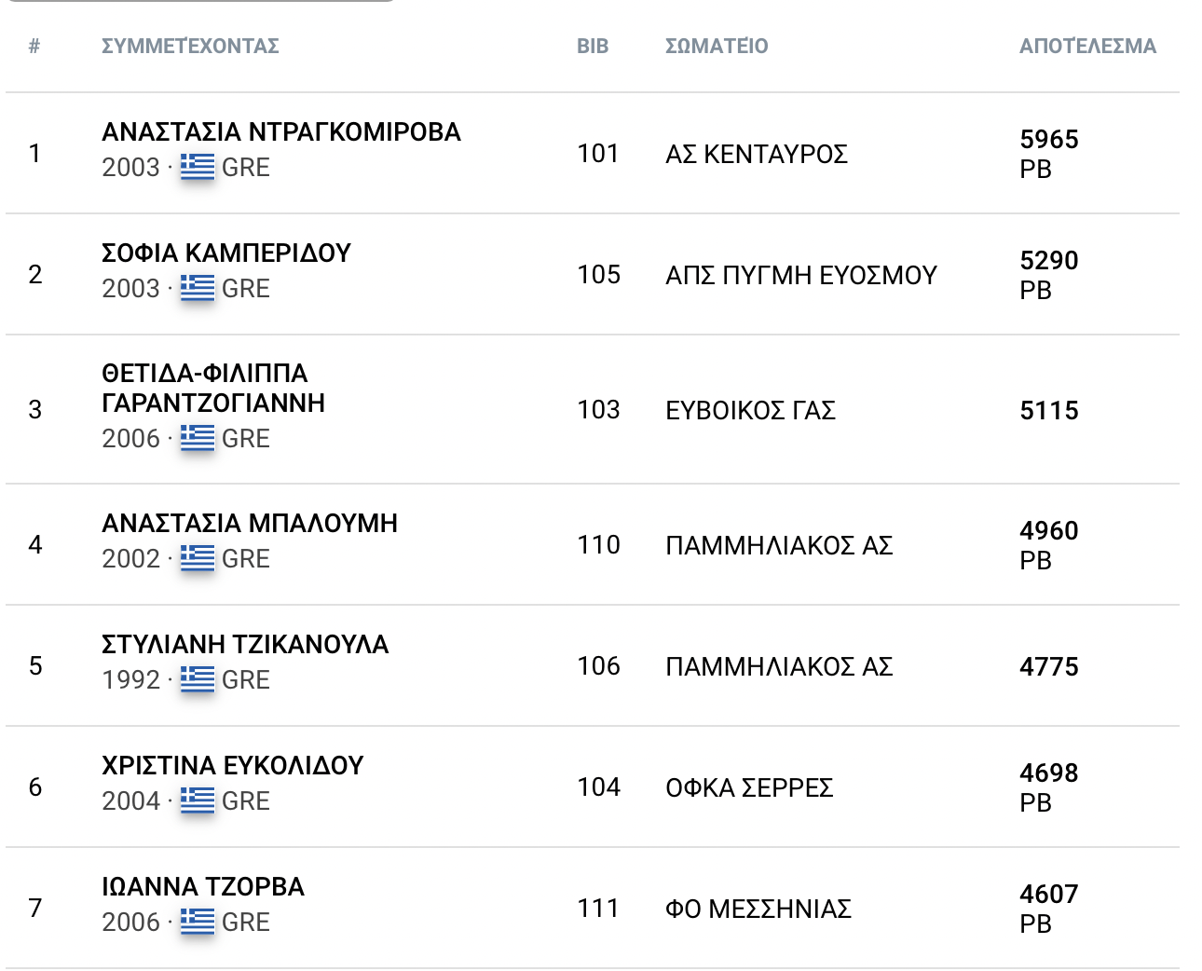
Task: Click the ΣΥΜΜΕΤΈΧΟΝΤΑΣ column header
Action: point(190,46)
